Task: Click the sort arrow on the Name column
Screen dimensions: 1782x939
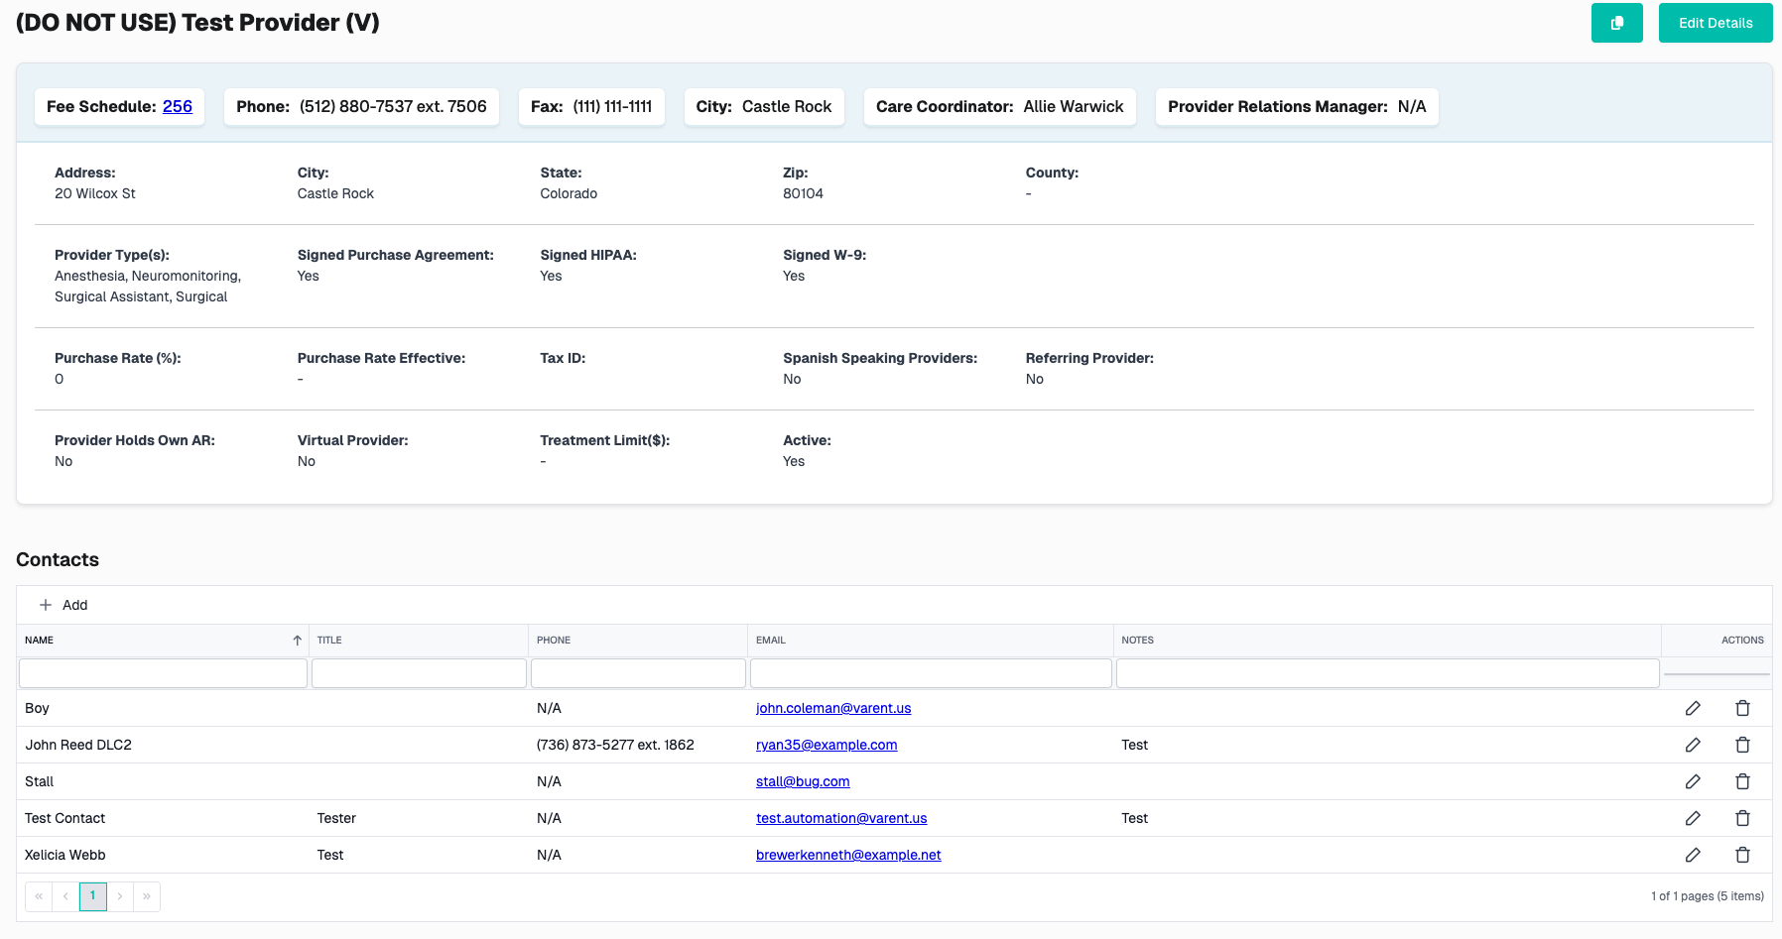Action: [x=297, y=641]
